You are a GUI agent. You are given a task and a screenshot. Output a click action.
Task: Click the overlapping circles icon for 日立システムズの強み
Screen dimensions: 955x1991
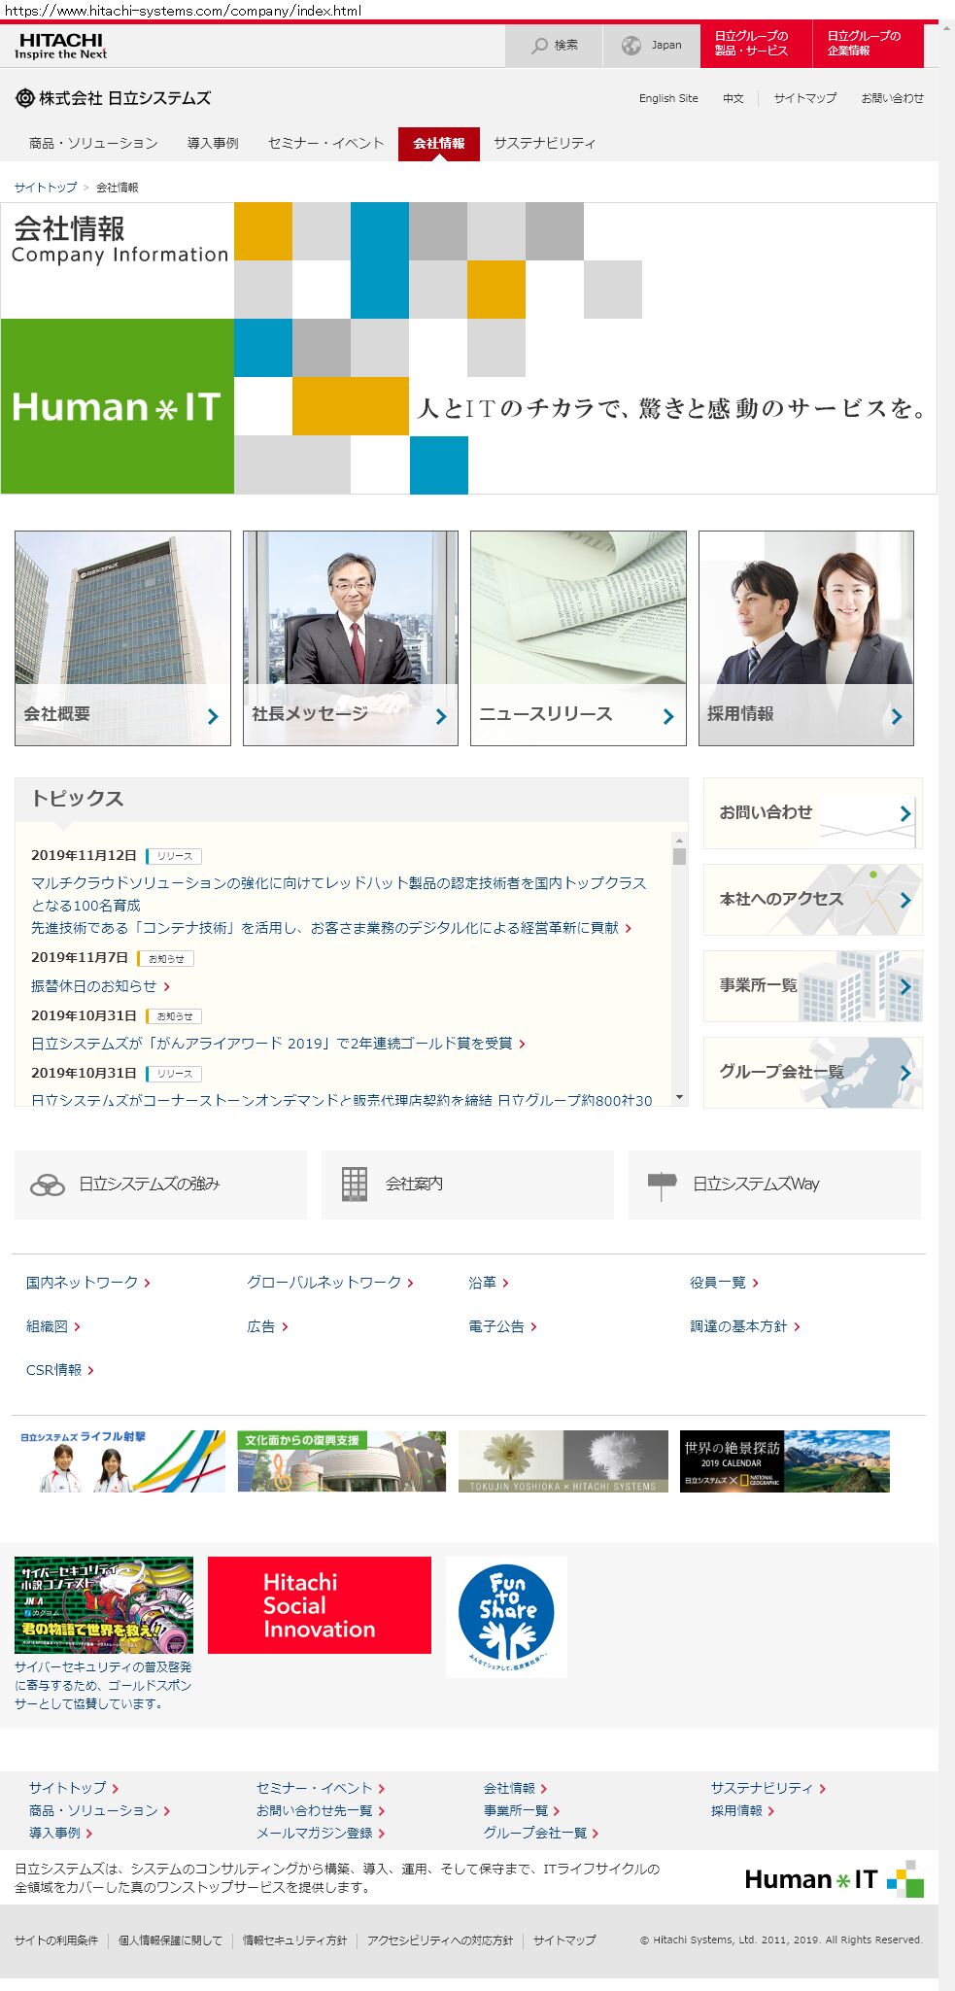[x=48, y=1184]
